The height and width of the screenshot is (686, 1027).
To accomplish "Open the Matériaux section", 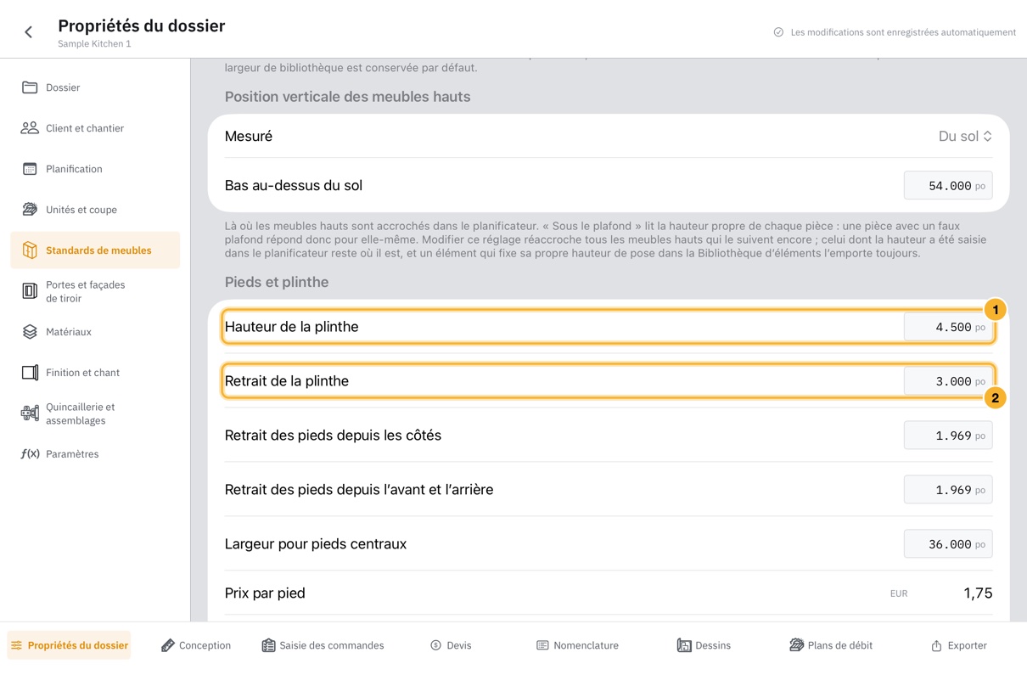I will 95,332.
